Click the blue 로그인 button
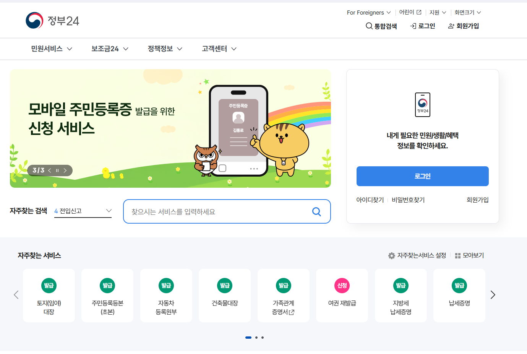 [422, 176]
